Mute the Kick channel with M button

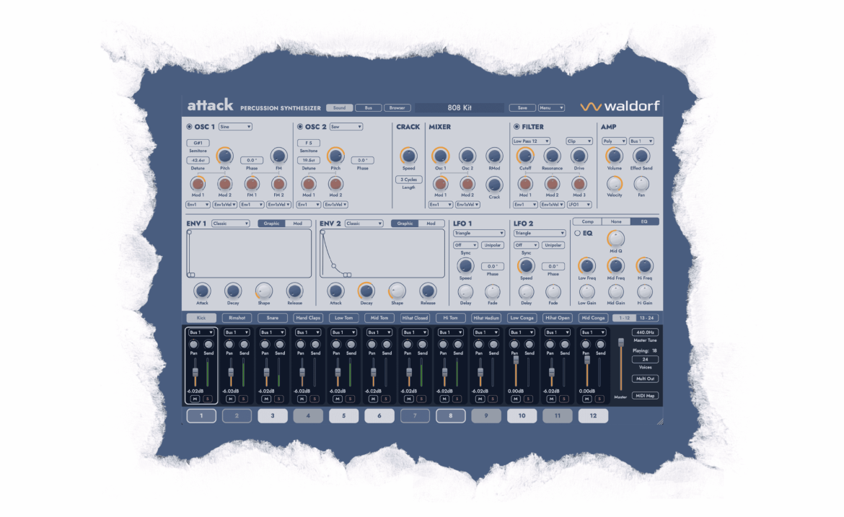pyautogui.click(x=194, y=399)
